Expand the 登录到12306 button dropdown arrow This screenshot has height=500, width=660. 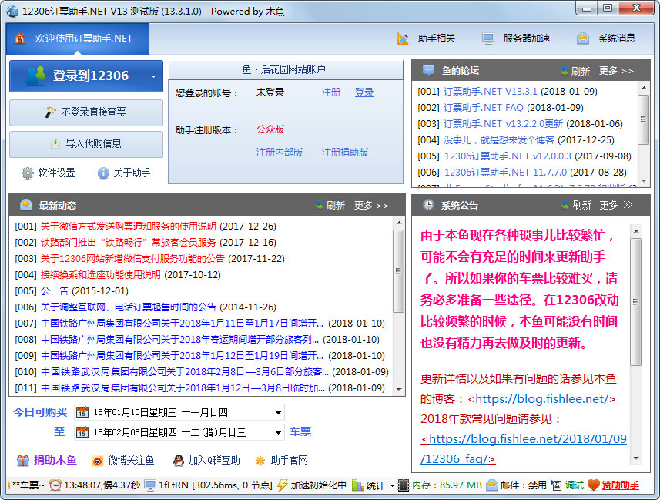(153, 76)
